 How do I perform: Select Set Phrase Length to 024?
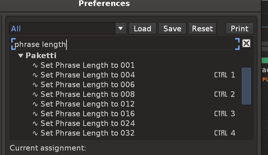tap(87, 123)
